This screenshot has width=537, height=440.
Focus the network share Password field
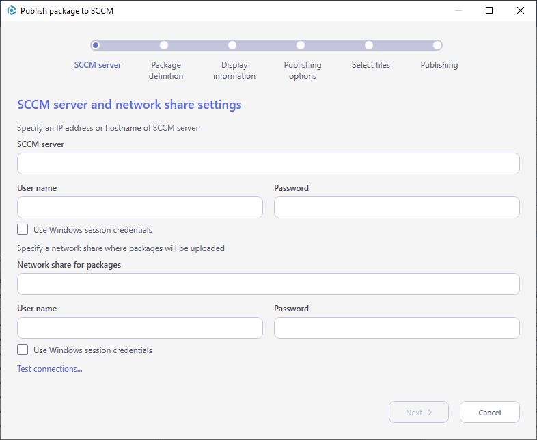[x=397, y=328]
